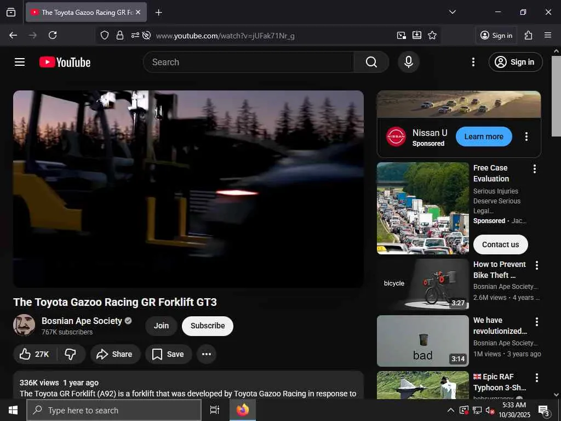
Task: Select the Toyota Gazoo Racing GR tab
Action: (86, 12)
